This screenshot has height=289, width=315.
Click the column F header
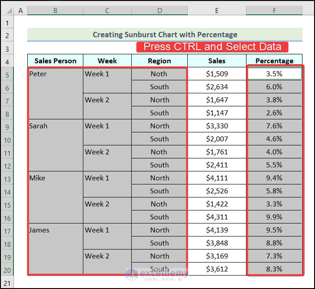click(x=274, y=10)
